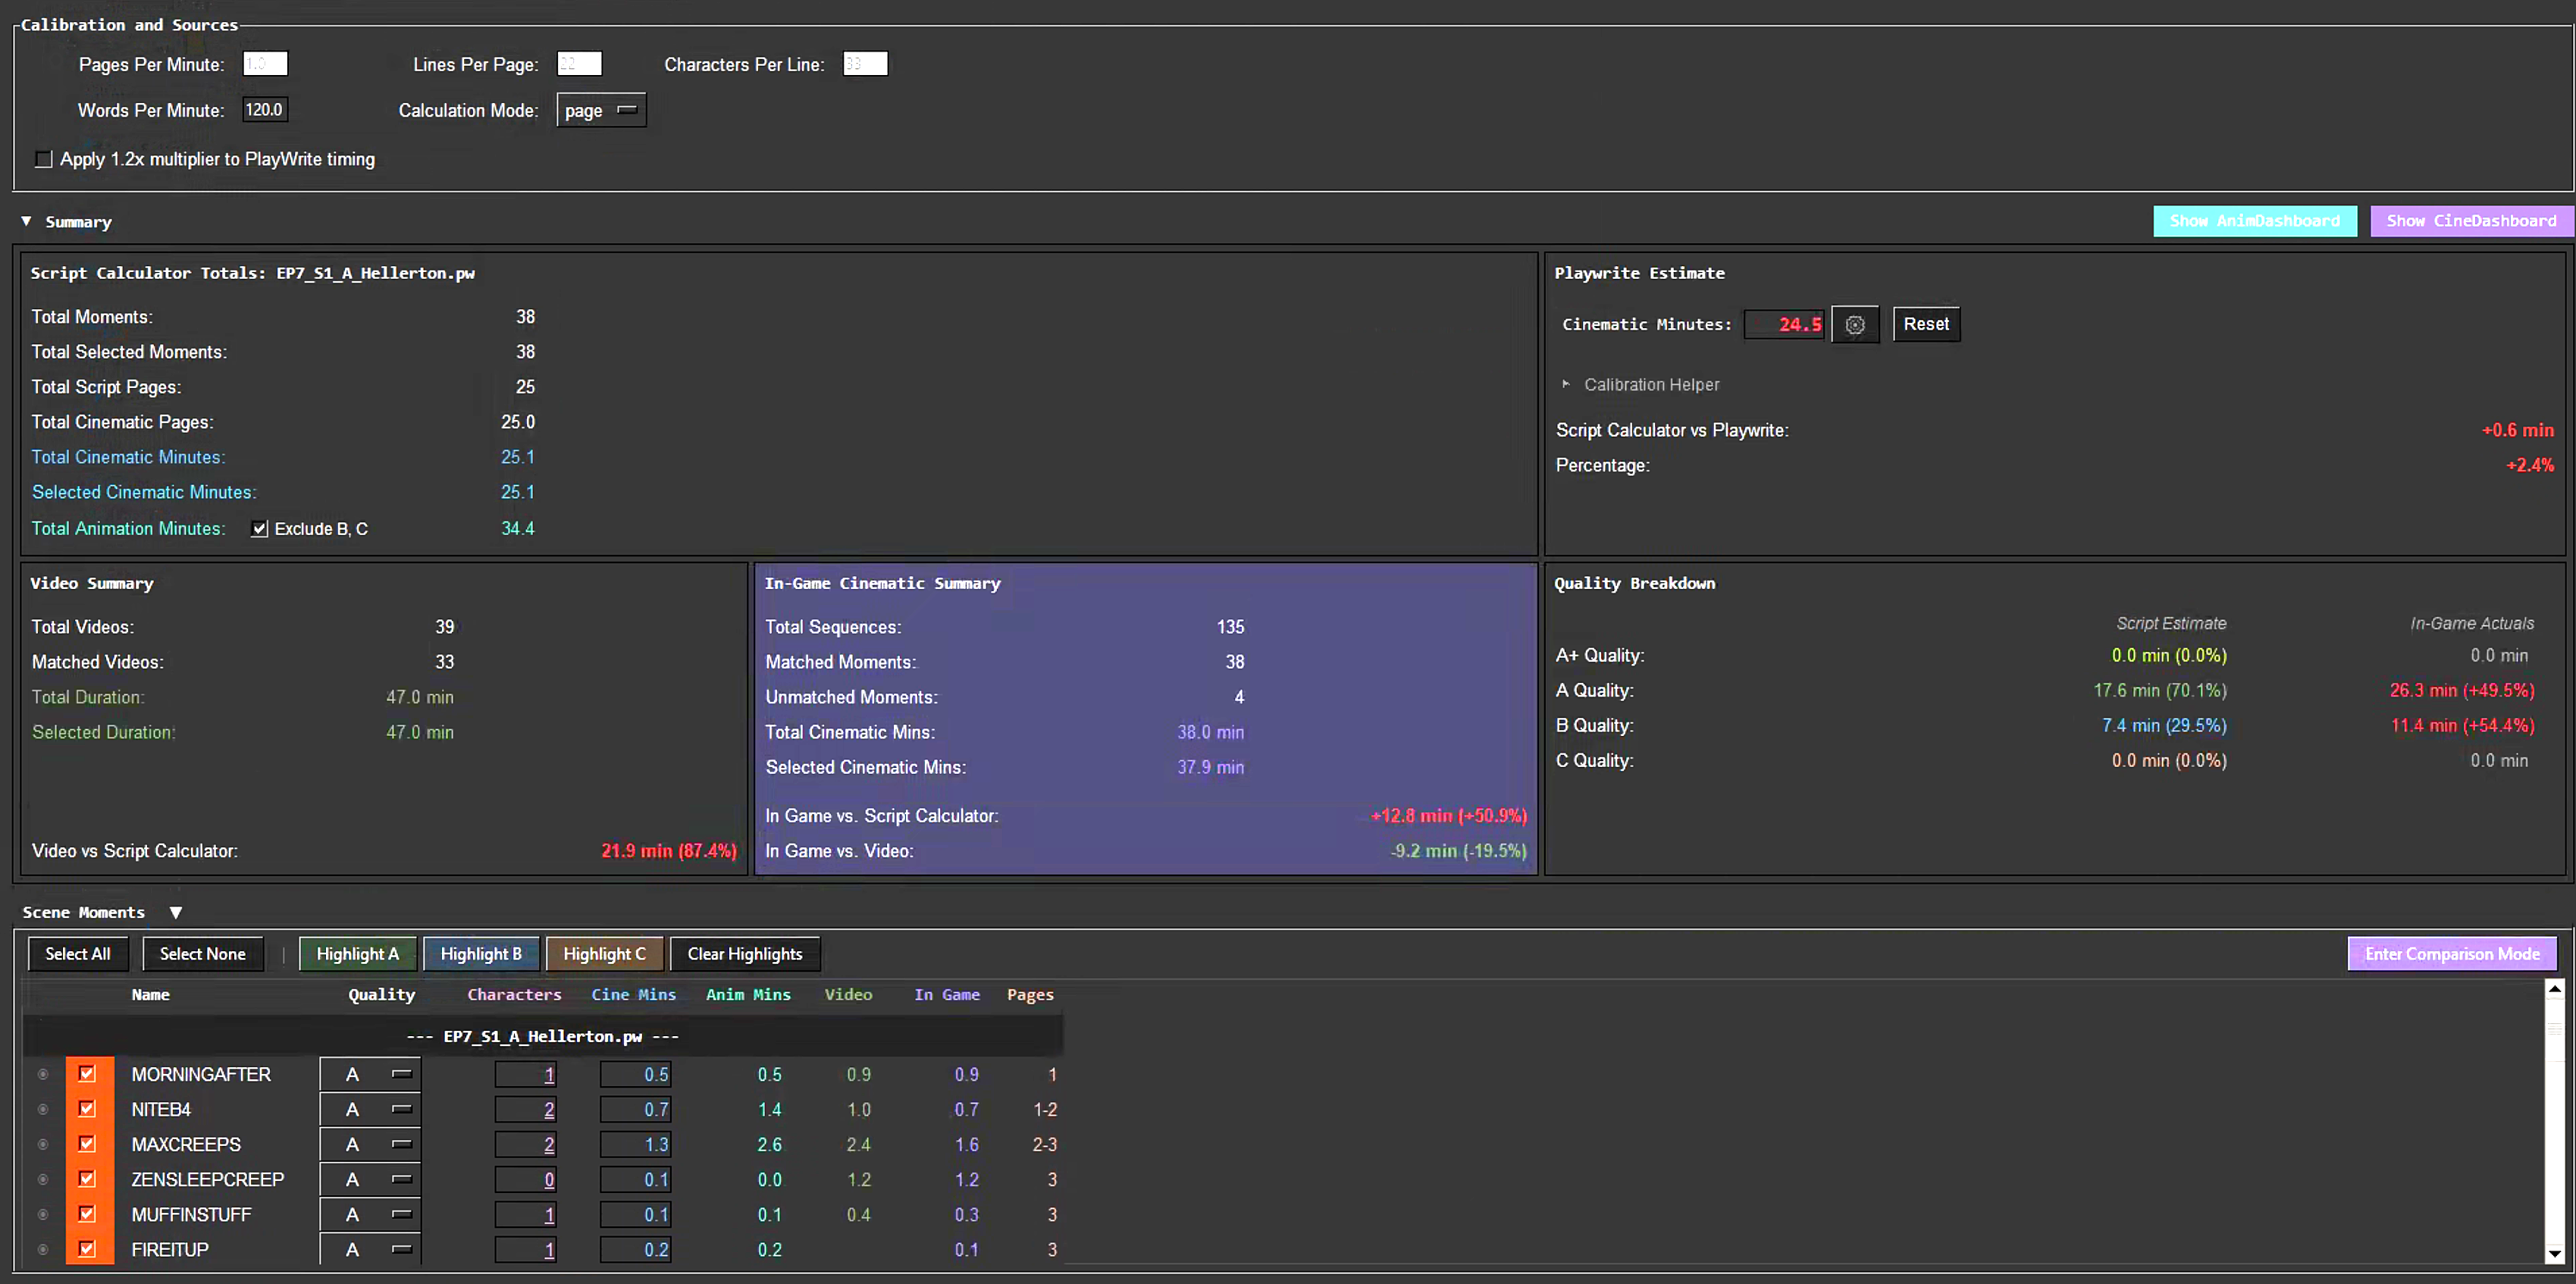Uncheck the NITEB4 scene moment

click(88, 1108)
